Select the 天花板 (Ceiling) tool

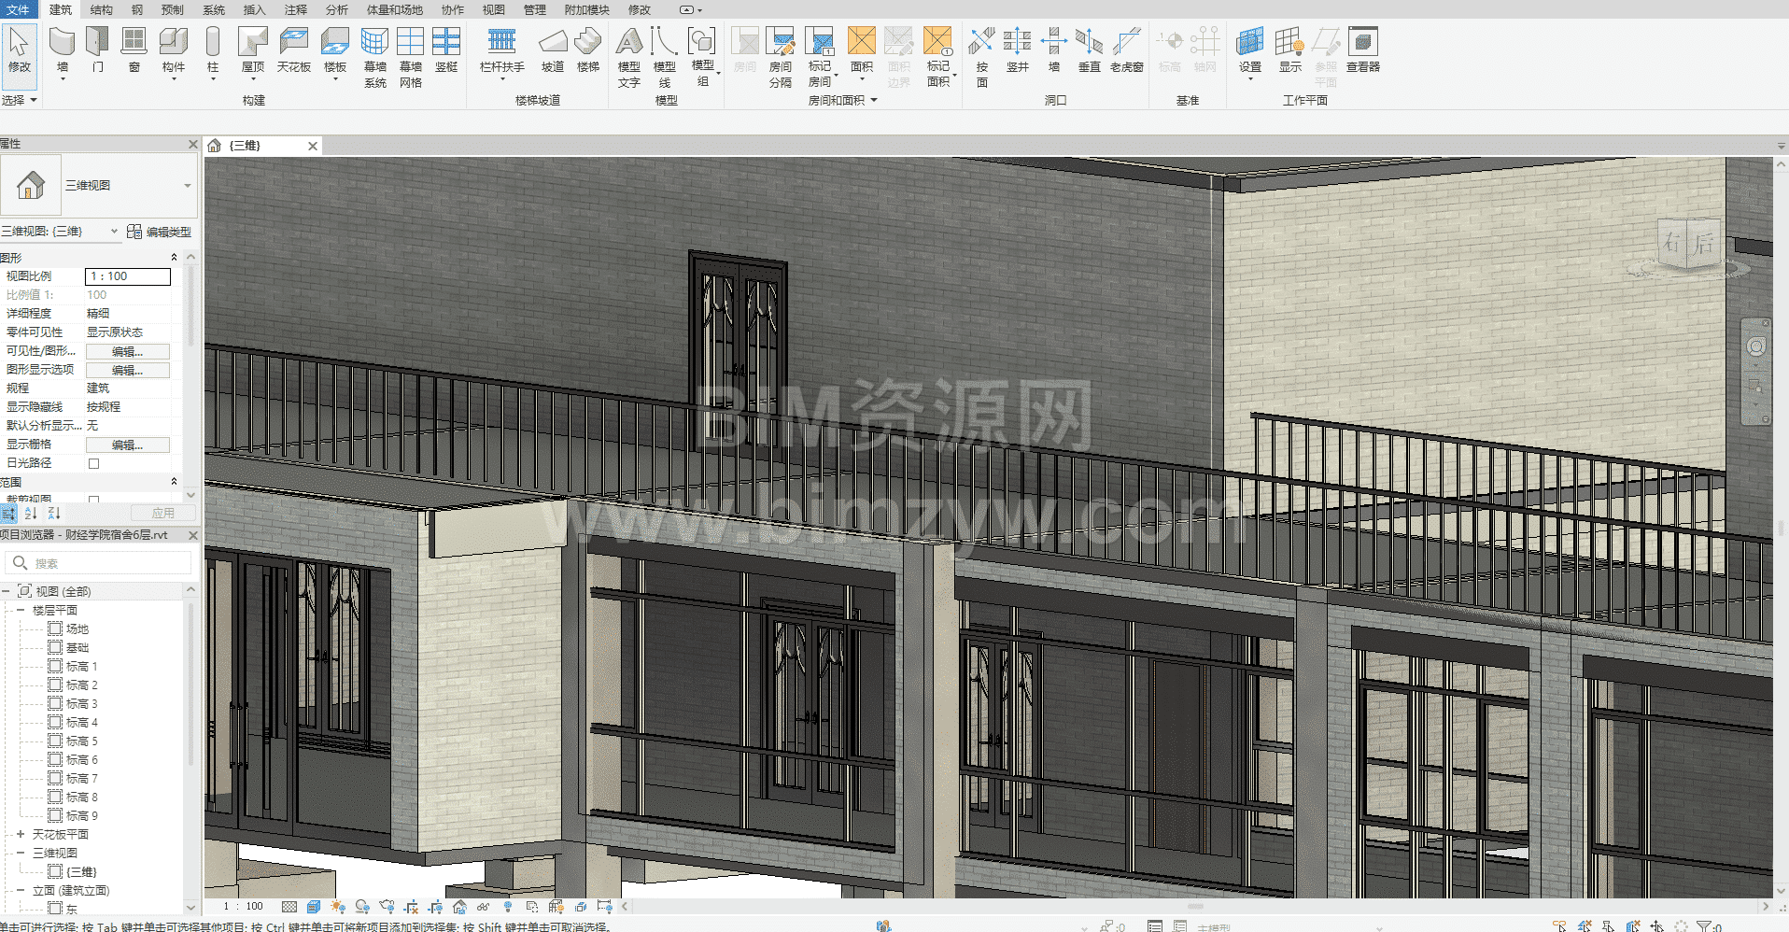294,51
